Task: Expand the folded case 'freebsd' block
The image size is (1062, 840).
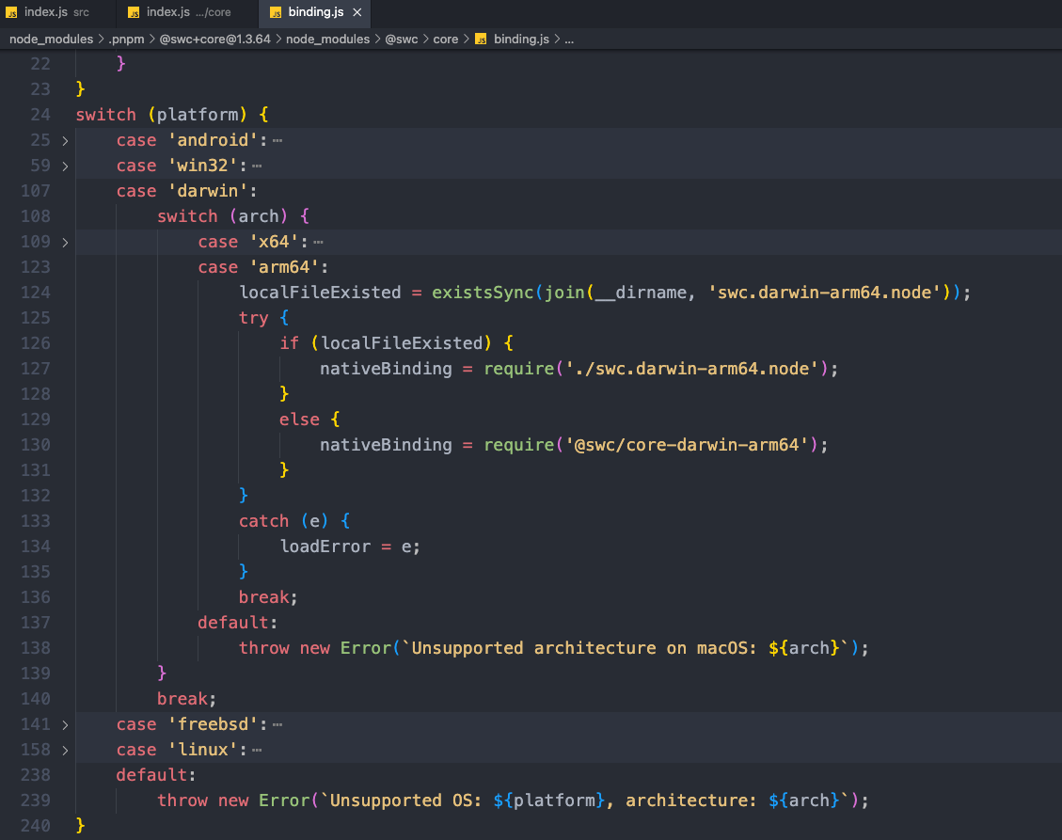Action: (x=65, y=725)
